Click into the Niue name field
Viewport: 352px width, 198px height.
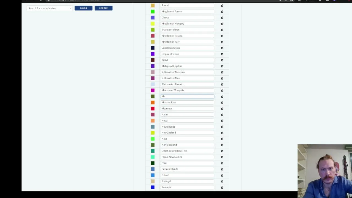click(187, 139)
